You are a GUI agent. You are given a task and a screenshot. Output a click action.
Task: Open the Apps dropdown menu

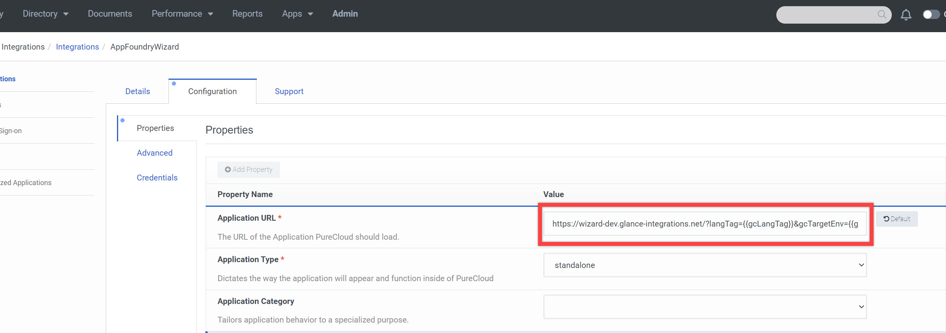coord(297,14)
